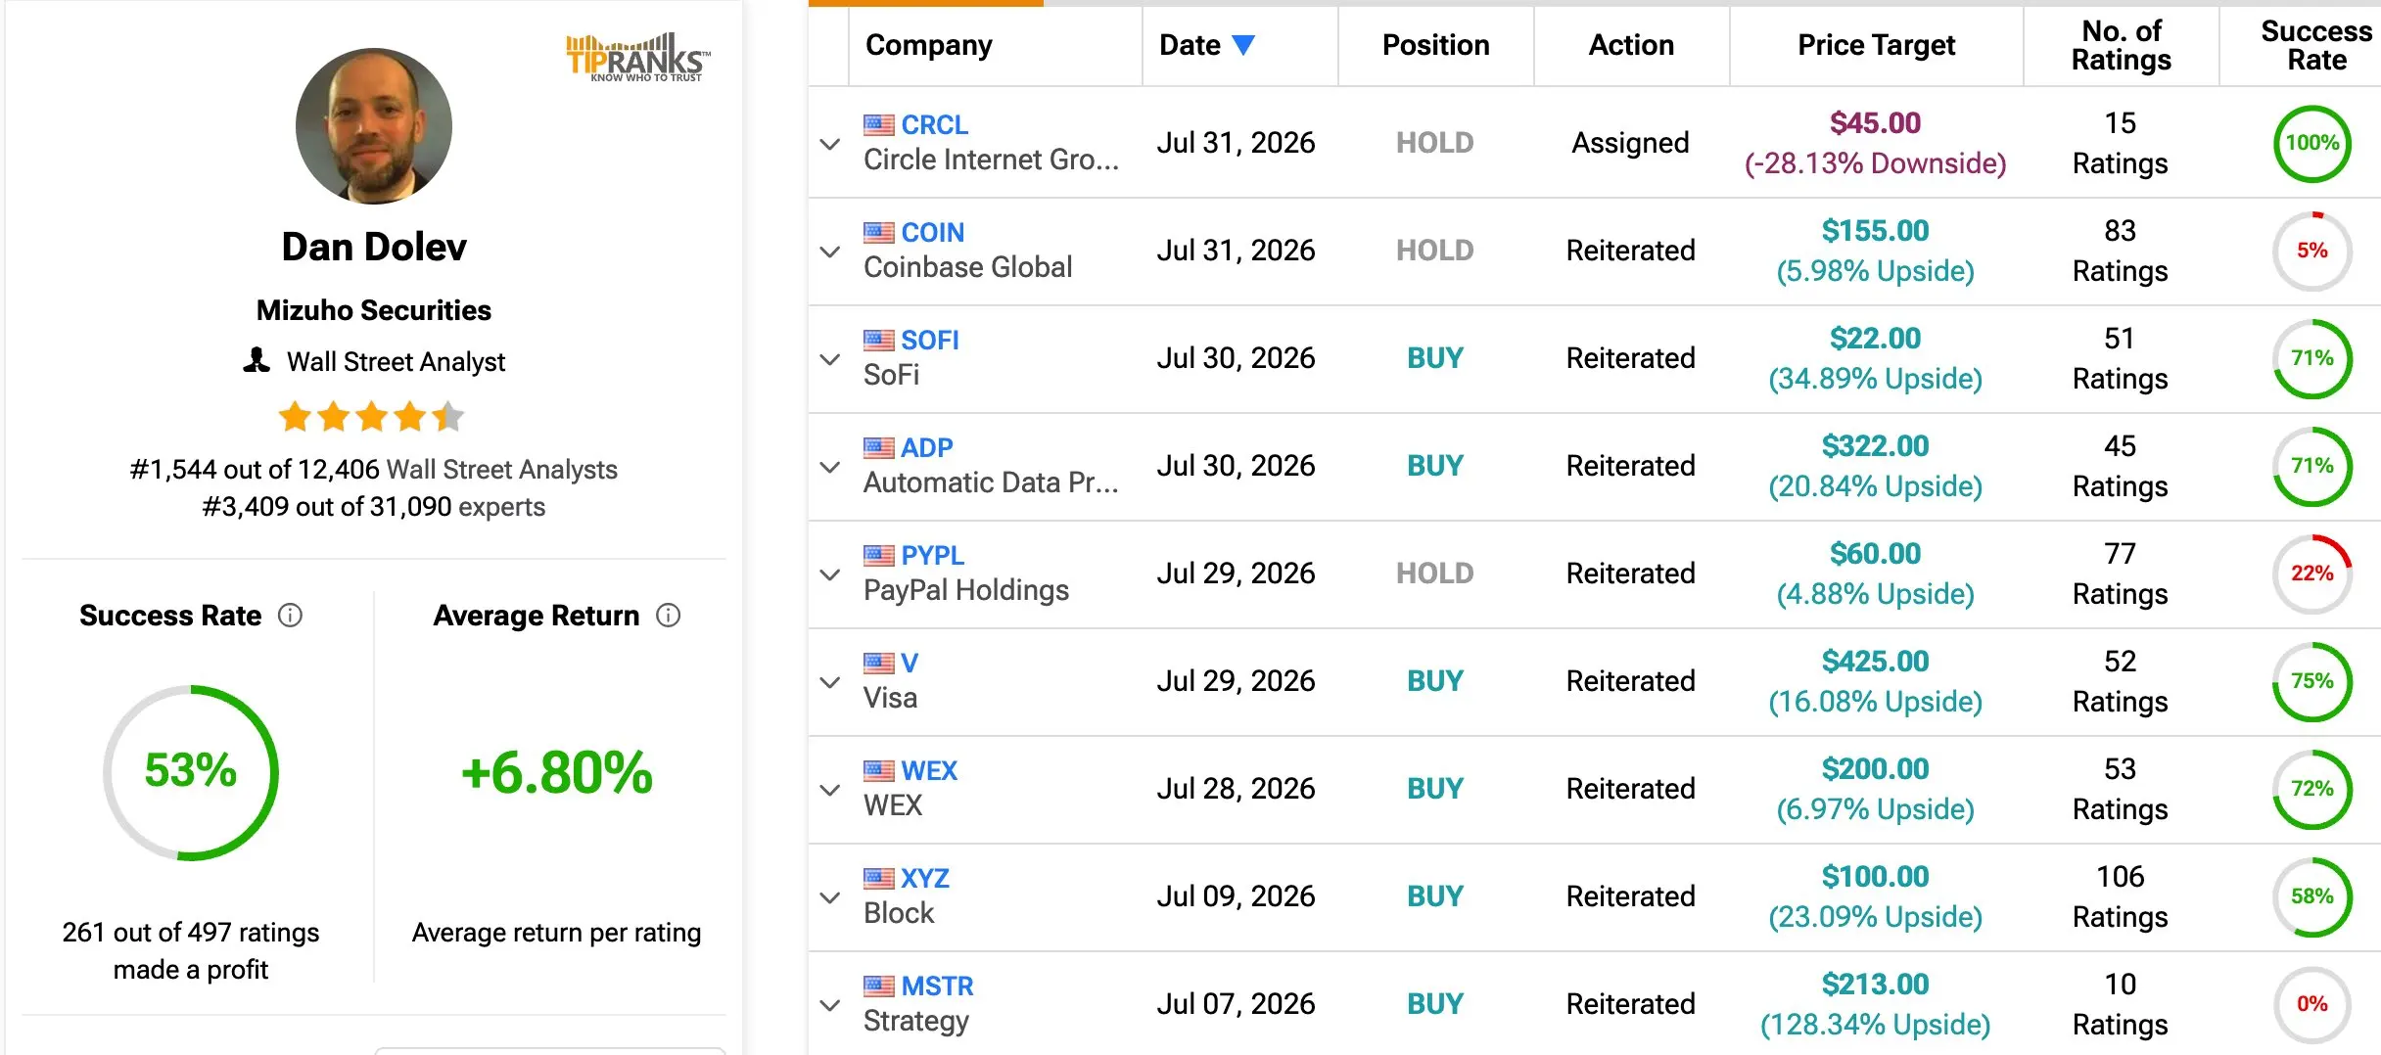Click the 53% success rate gauge
2381x1055 pixels.
click(191, 772)
